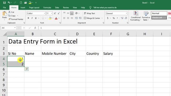Click the Accounting dollar format icon
171x96 pixels.
[x=108, y=18]
